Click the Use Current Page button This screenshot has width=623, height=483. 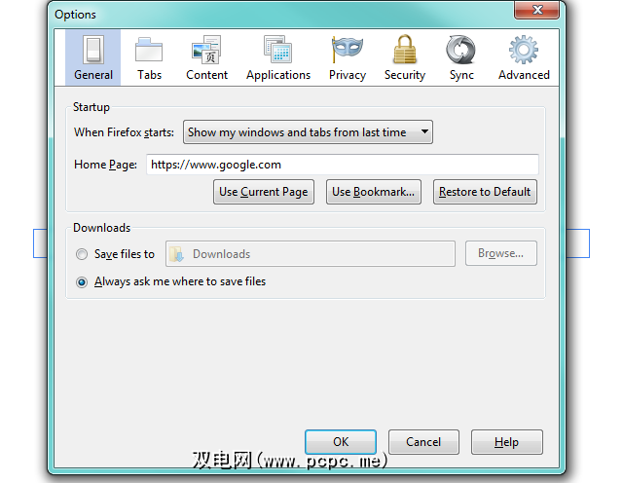[x=264, y=192]
